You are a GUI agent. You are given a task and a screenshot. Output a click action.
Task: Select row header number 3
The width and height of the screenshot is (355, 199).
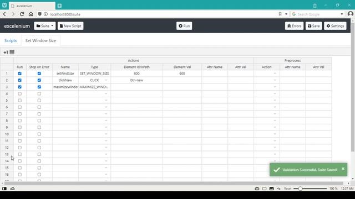point(7,87)
